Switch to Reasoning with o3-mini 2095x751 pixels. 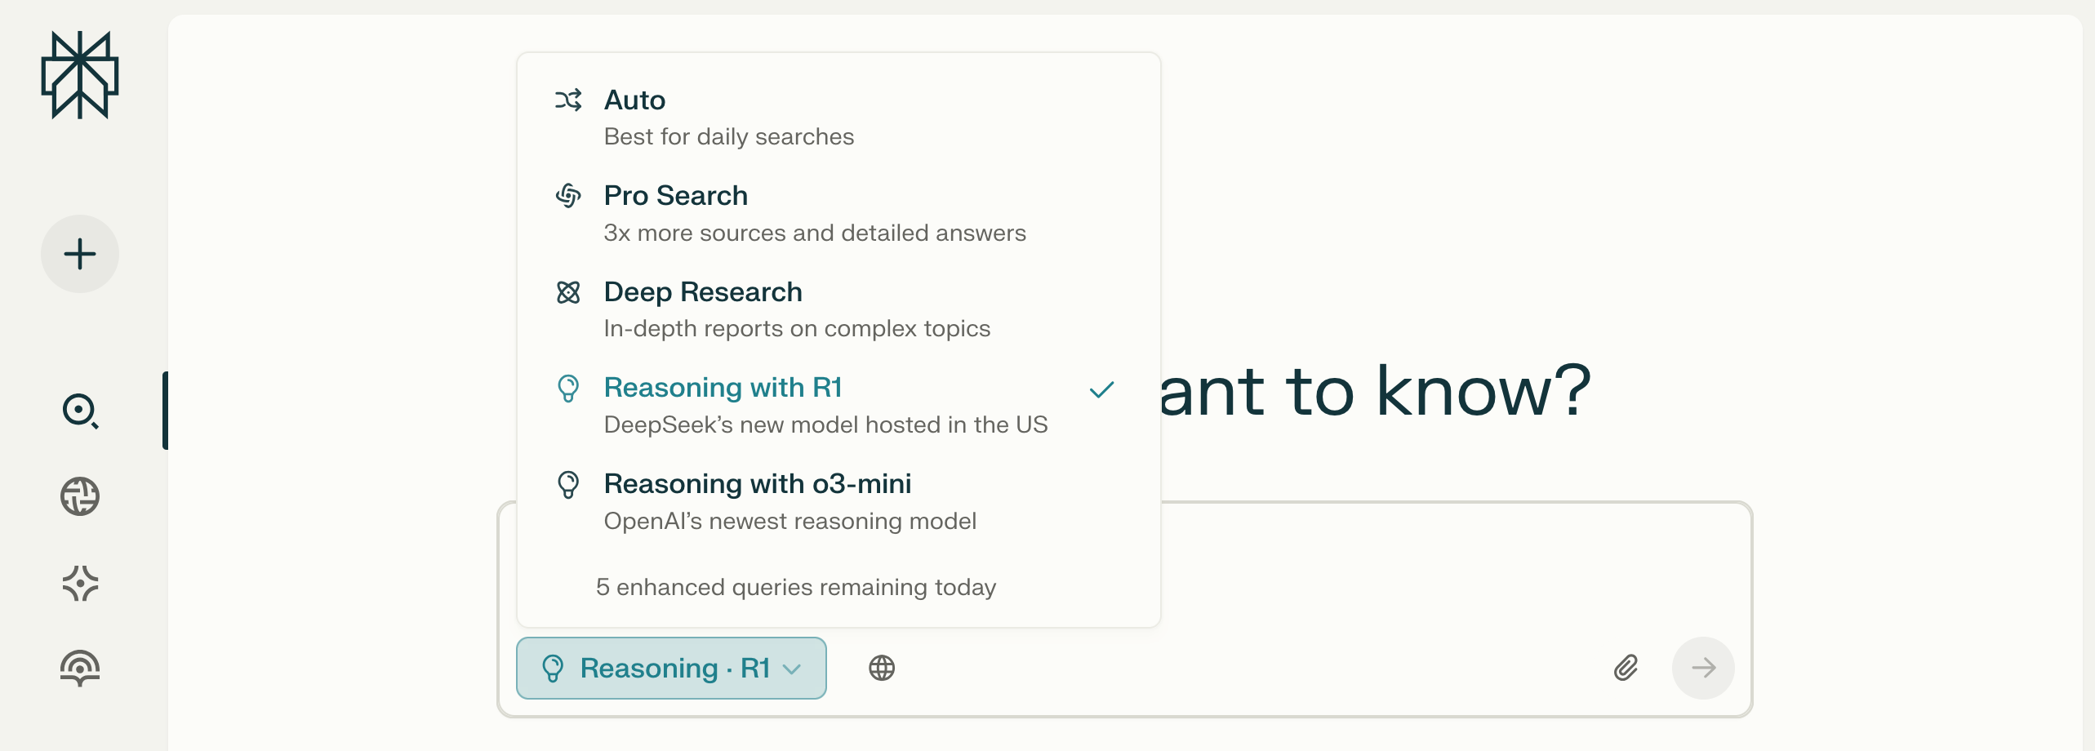coord(838,502)
